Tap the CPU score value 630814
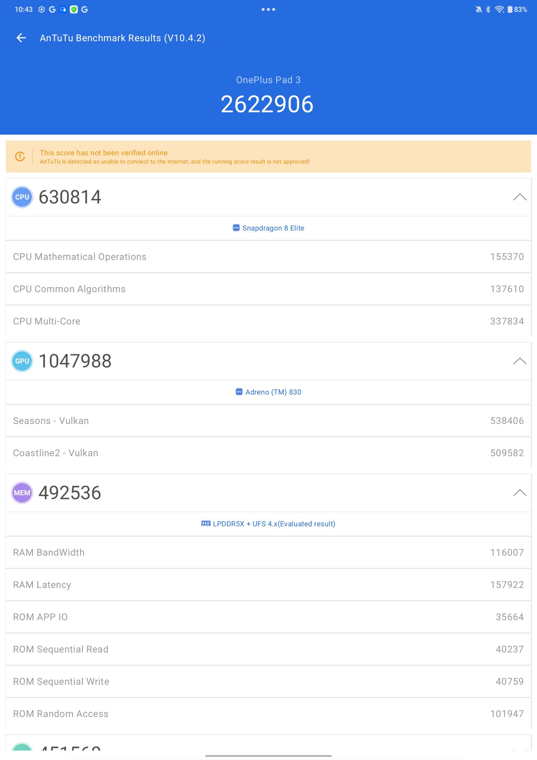Screen dimensions: 537x760 coord(70,197)
